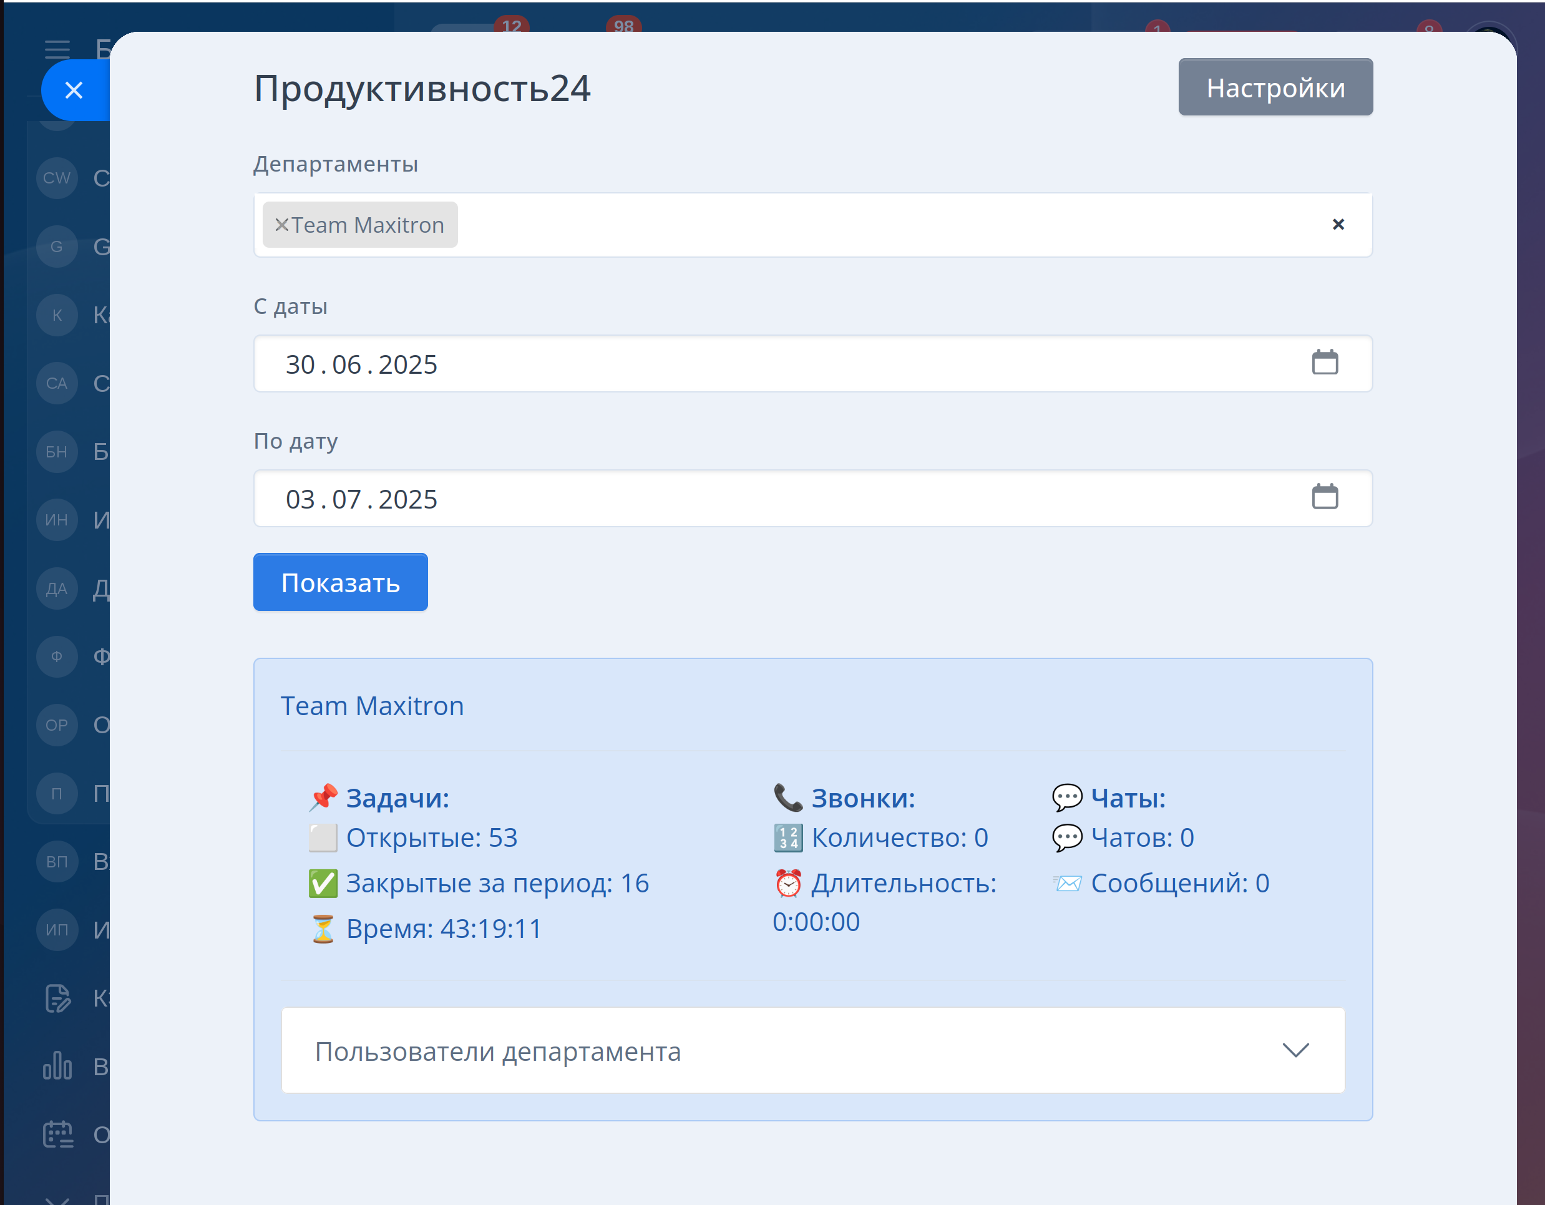Remove the Team Maxitron department tag
The image size is (1545, 1205).
tap(281, 225)
